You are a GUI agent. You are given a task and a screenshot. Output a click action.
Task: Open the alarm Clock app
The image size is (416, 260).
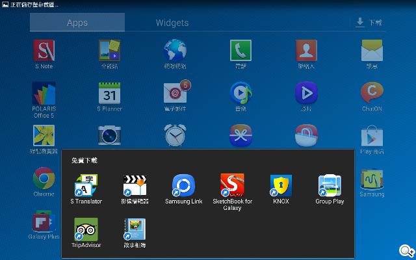(x=175, y=135)
